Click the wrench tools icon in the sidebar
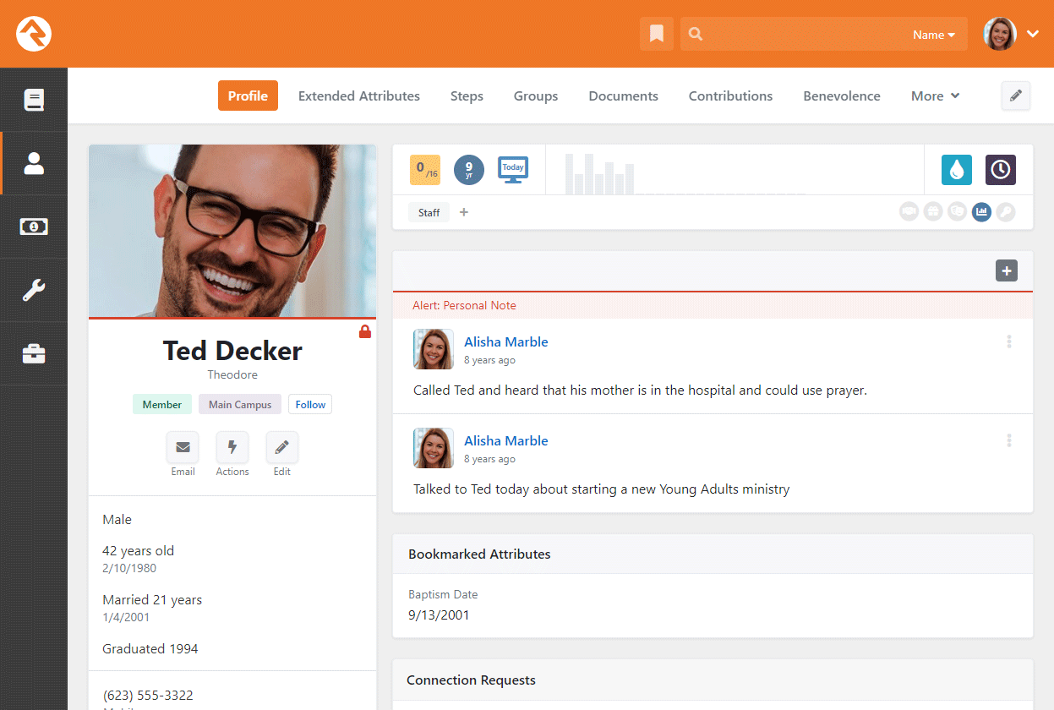Screen dimensions: 1054x710 click(x=33, y=290)
